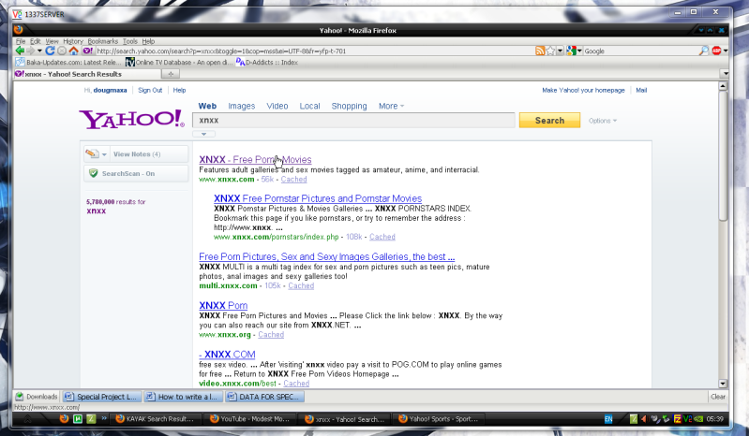
Task: Open the back/forward history dropdown arrow
Action: (x=39, y=51)
